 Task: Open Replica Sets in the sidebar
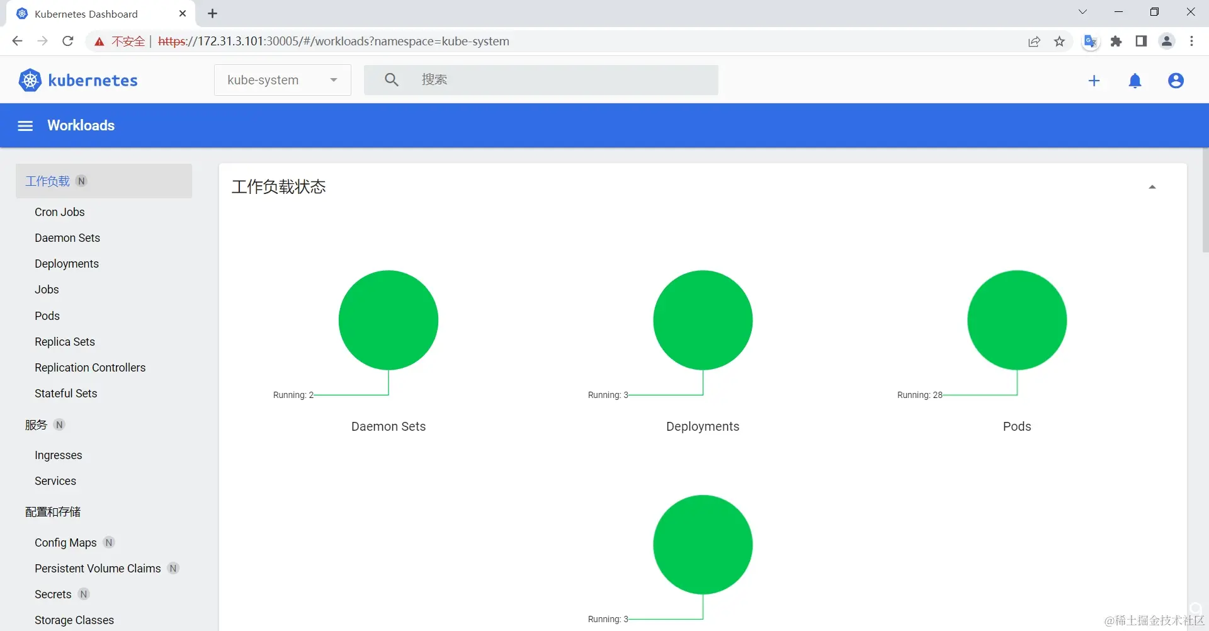(65, 342)
